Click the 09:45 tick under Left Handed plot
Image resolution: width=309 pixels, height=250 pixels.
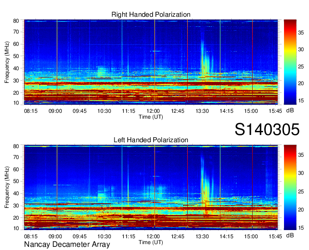click(80, 236)
